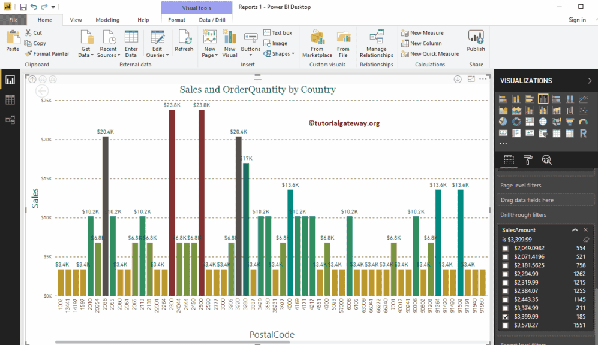
Task: Open the Model relationships view icon
Action: [10, 120]
